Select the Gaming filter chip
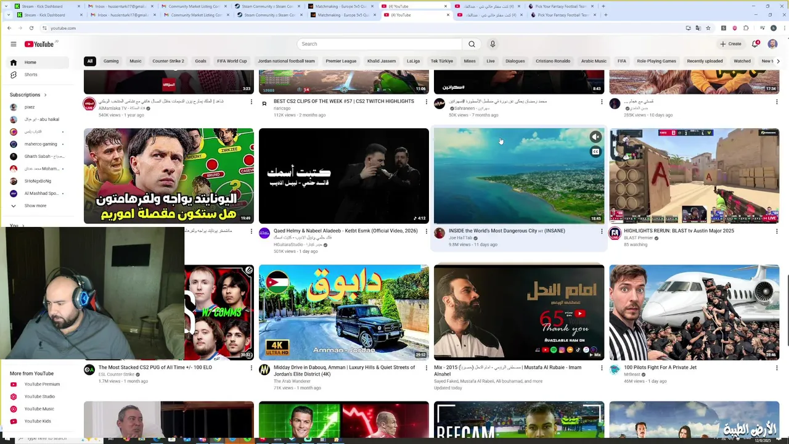Image resolution: width=789 pixels, height=444 pixels. (111, 61)
